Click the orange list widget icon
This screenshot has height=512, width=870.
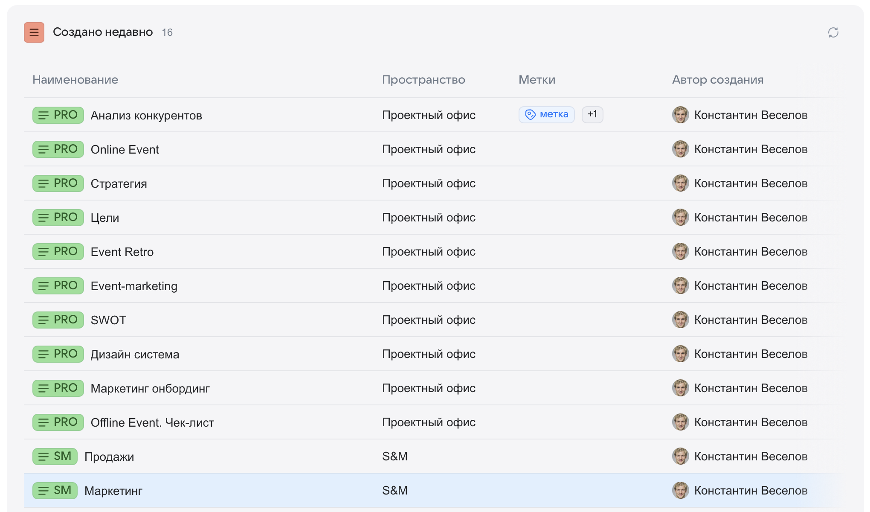click(x=34, y=32)
